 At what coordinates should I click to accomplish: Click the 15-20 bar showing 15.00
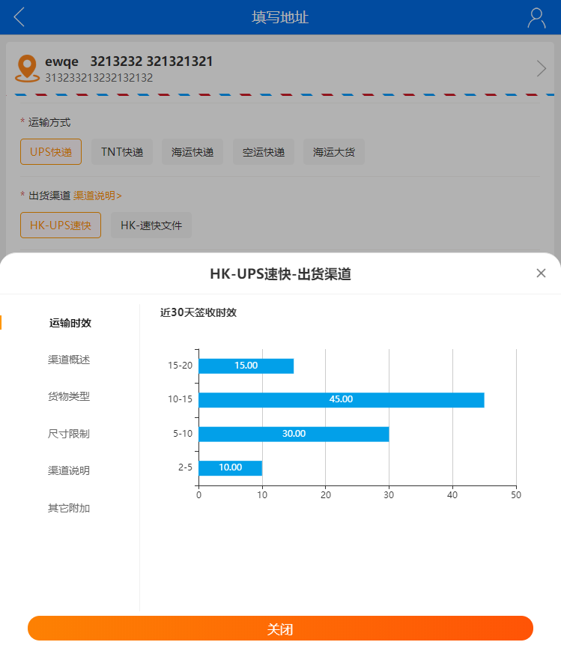pyautogui.click(x=246, y=366)
